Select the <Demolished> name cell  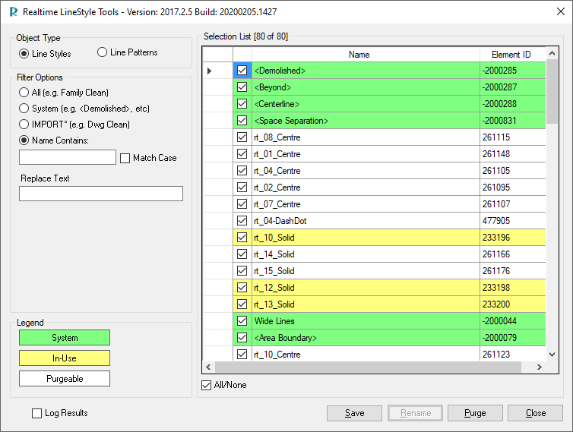pyautogui.click(x=366, y=71)
